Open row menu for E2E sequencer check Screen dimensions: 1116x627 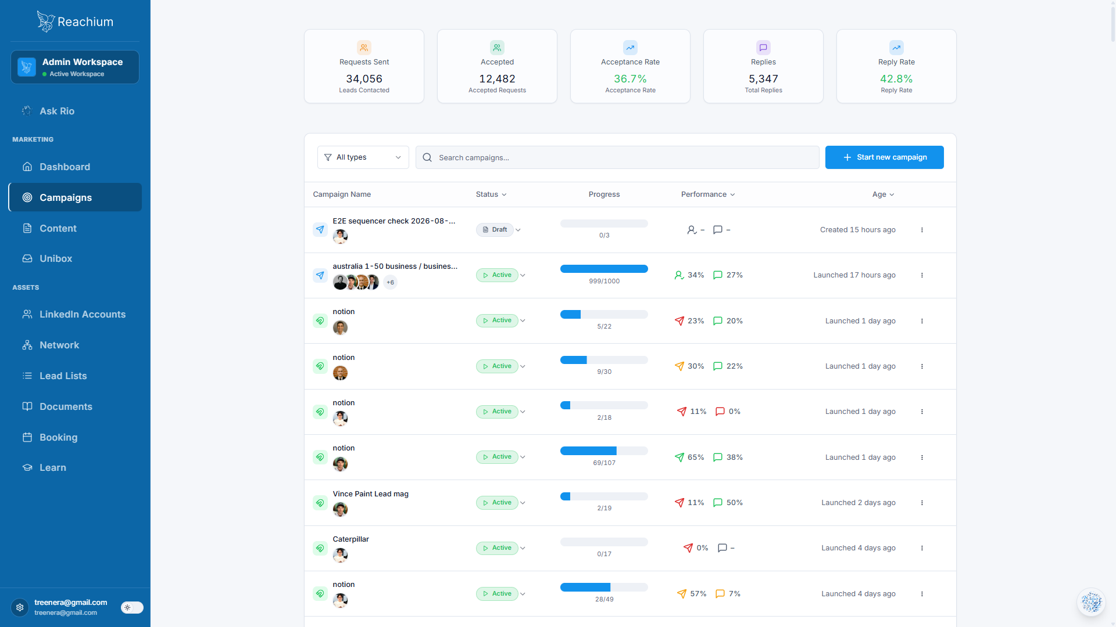(x=922, y=230)
